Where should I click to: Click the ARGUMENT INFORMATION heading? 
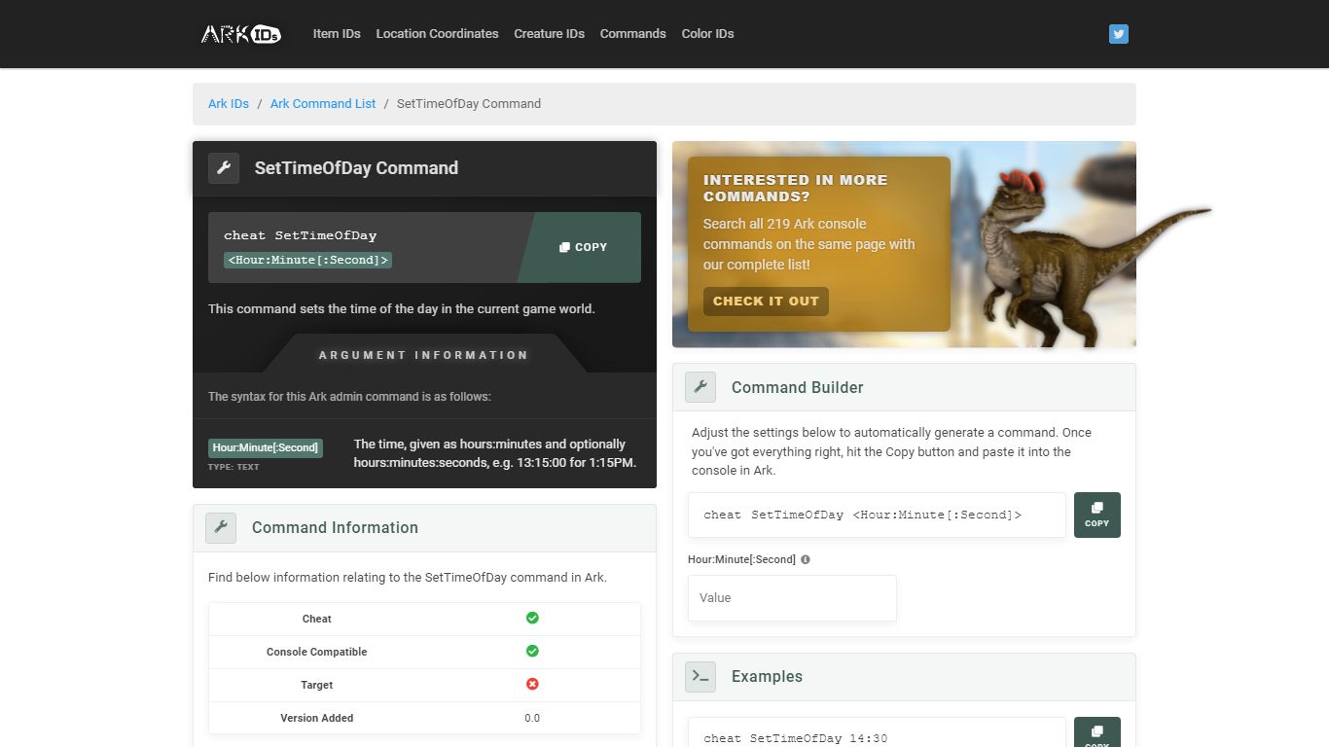point(423,355)
